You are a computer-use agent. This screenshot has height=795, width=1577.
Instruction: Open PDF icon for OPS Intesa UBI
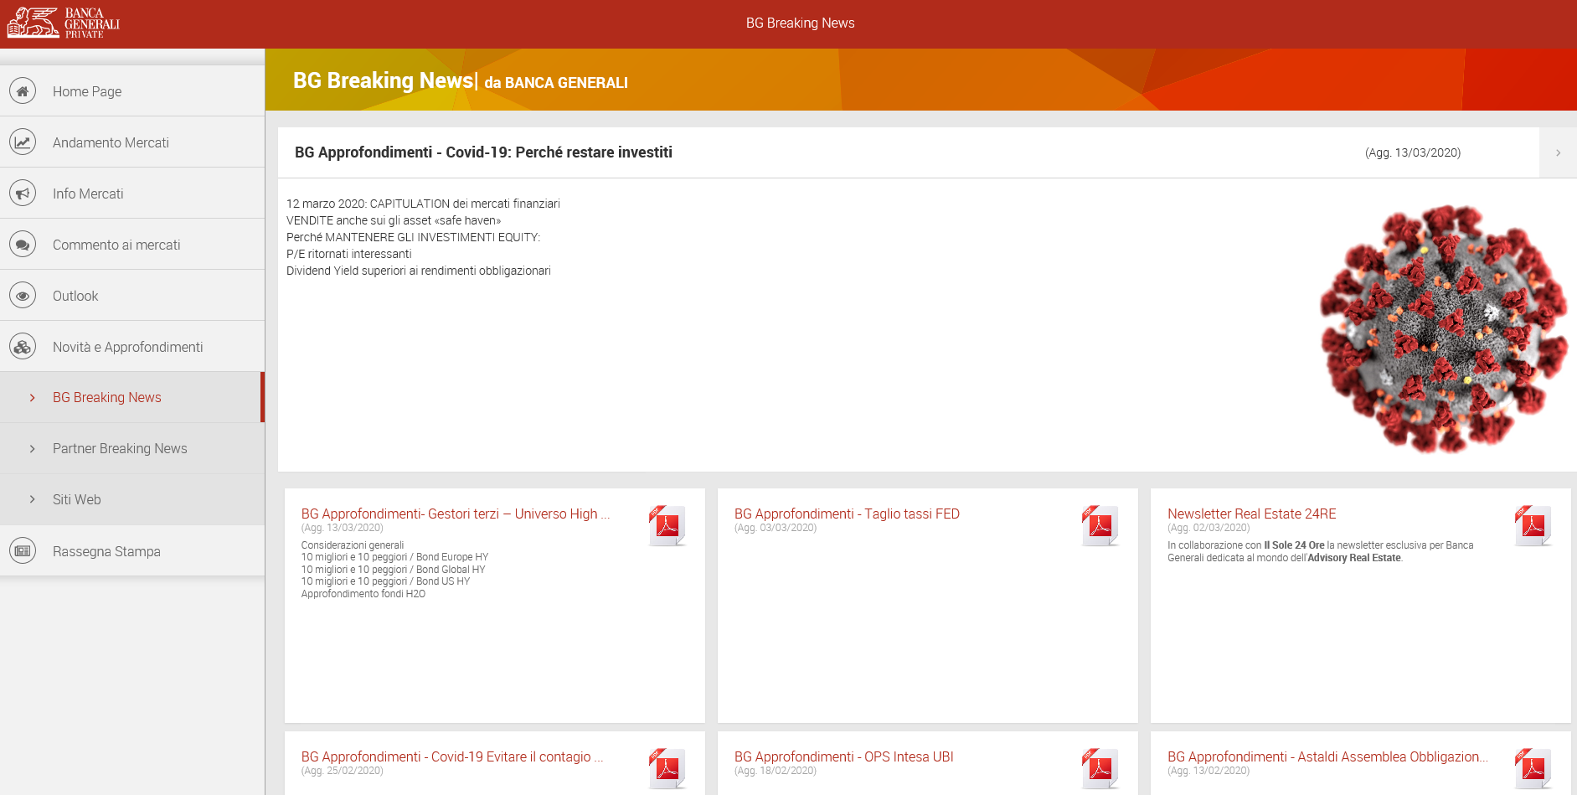pos(1100,769)
